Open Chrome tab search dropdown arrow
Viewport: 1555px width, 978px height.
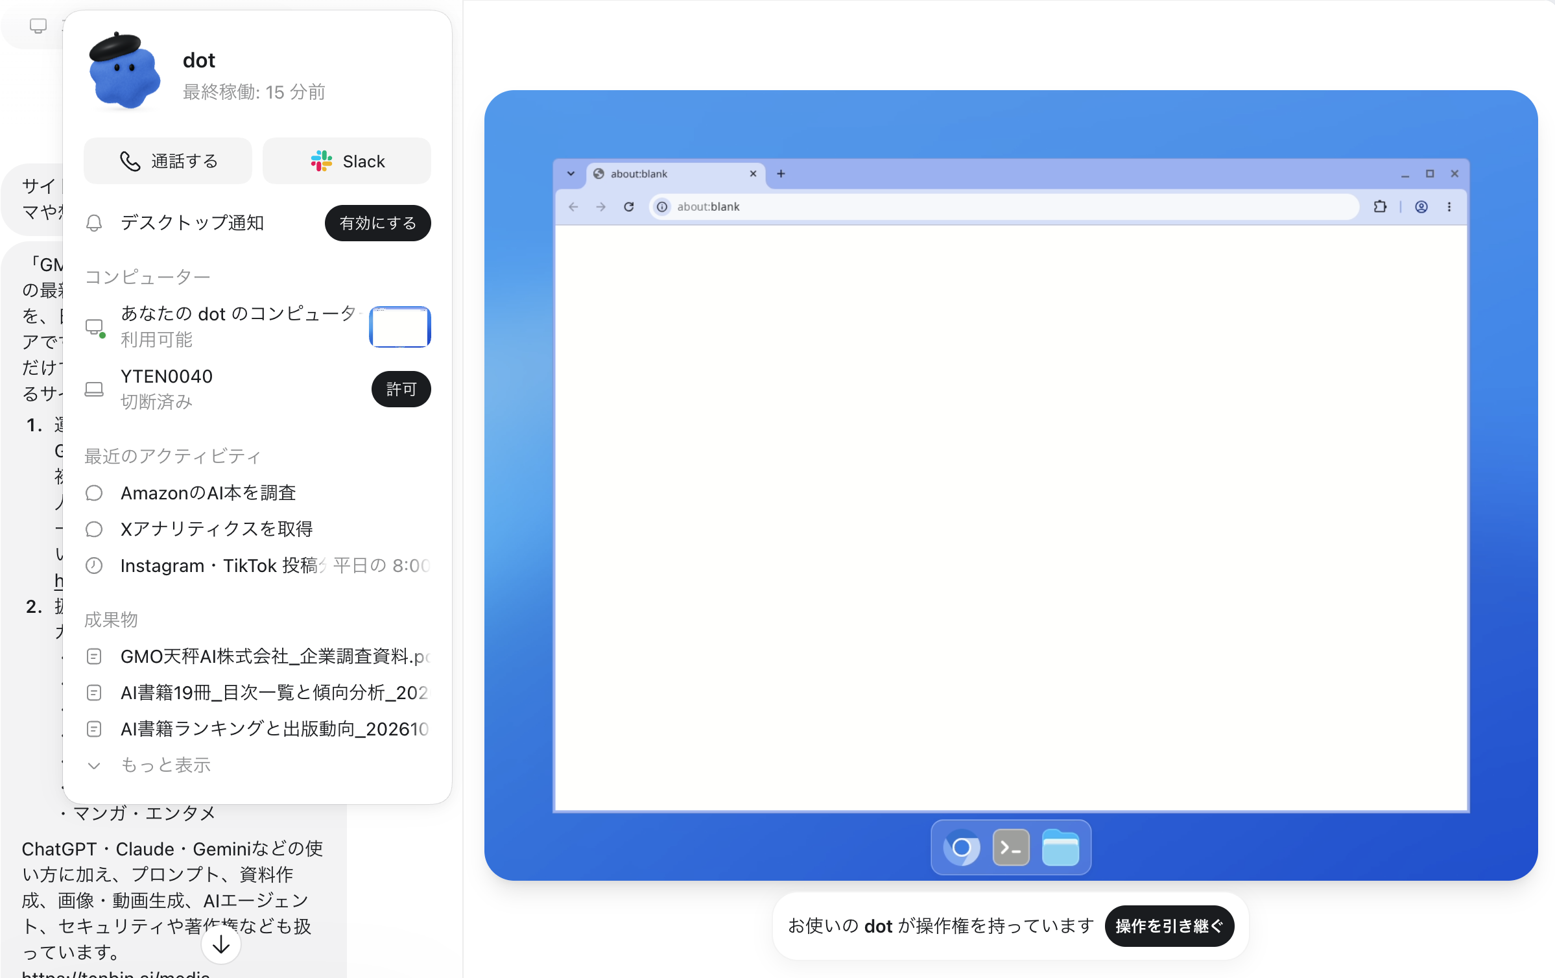pos(571,174)
